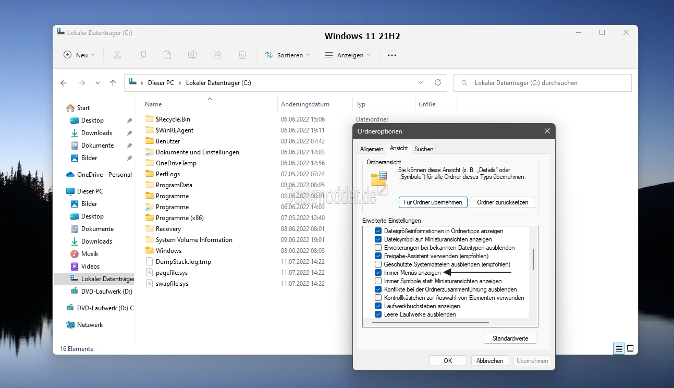Click the Share icon in toolbar

click(217, 55)
